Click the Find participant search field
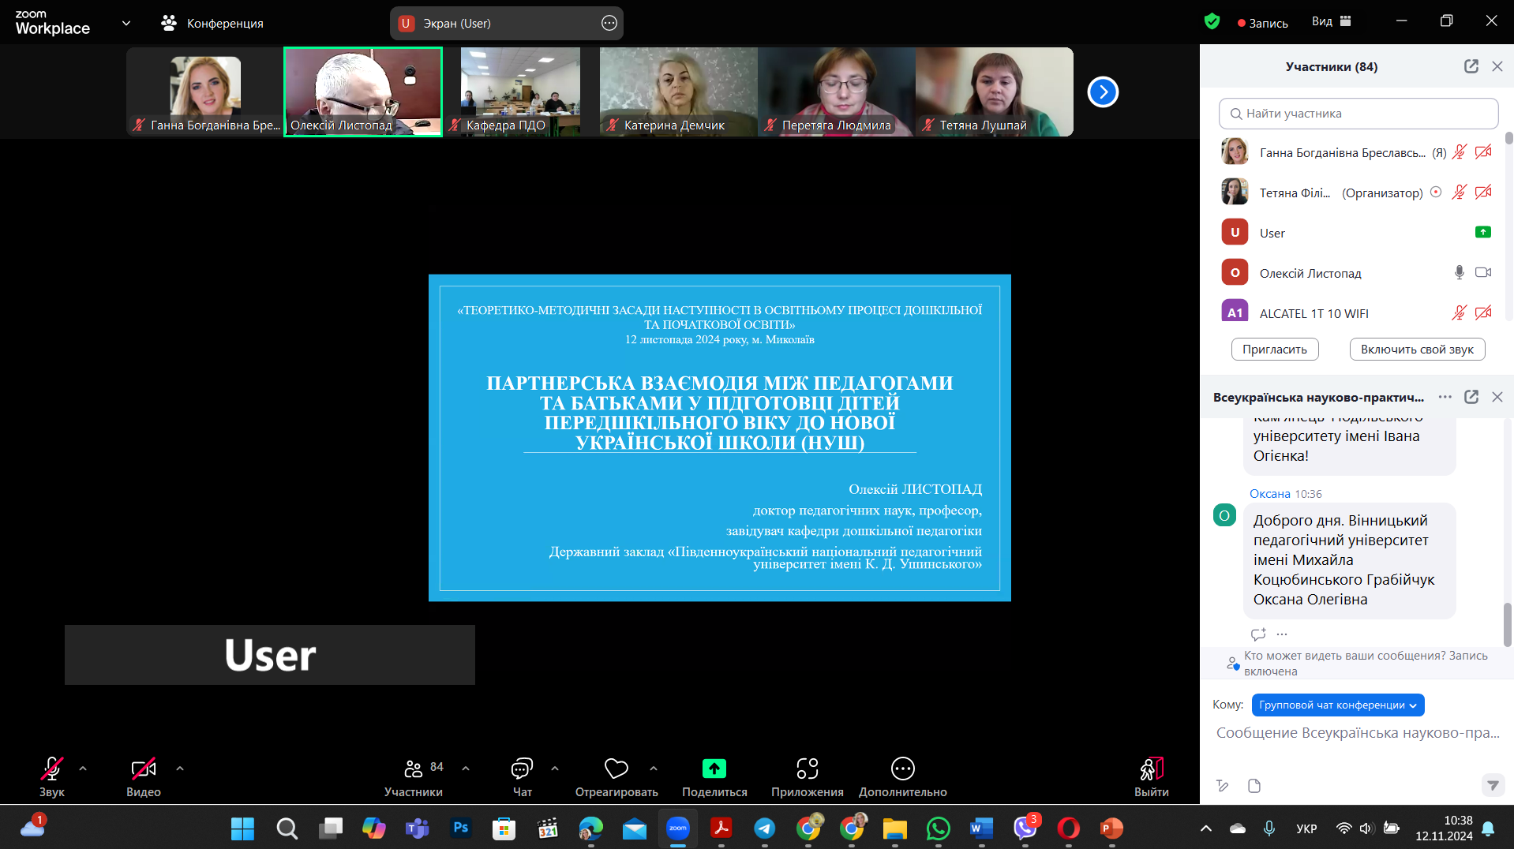Viewport: 1514px width, 849px height. [1358, 114]
